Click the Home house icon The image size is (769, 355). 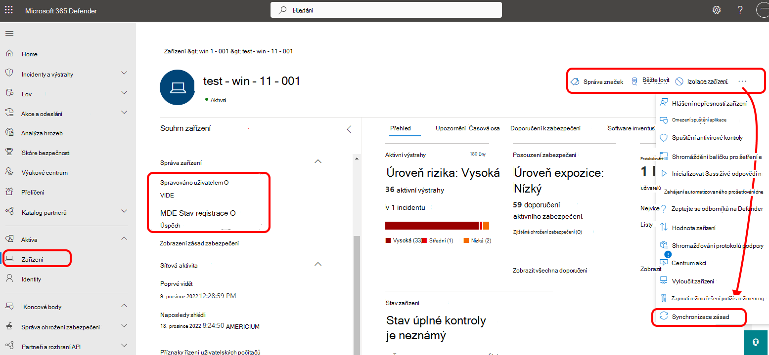(9, 54)
